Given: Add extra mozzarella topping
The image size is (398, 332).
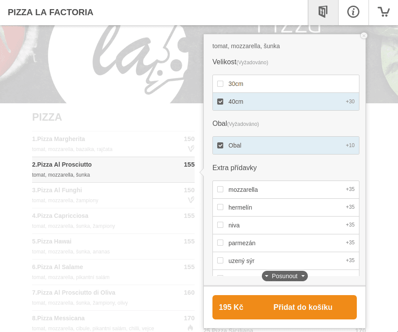Looking at the screenshot, I should pyautogui.click(x=220, y=190).
